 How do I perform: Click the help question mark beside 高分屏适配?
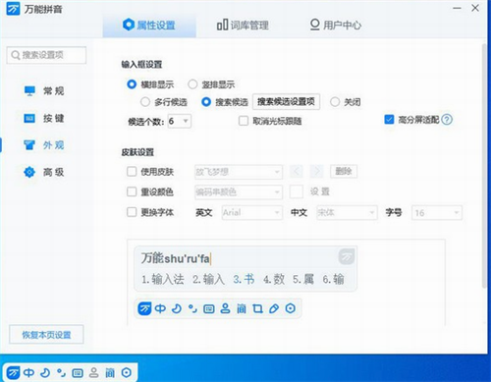pyautogui.click(x=447, y=120)
